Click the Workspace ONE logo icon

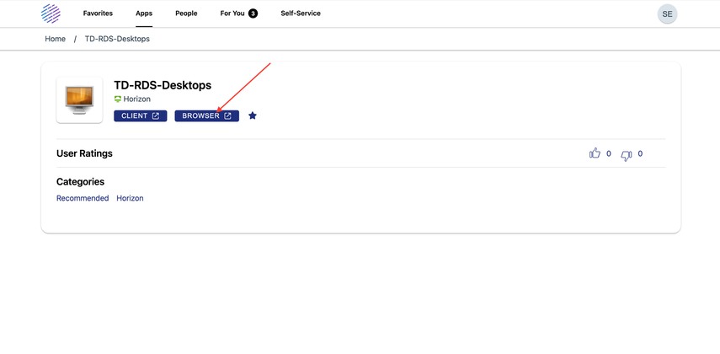point(51,13)
